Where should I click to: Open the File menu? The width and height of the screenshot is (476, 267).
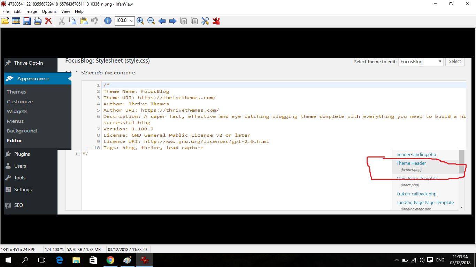5,11
